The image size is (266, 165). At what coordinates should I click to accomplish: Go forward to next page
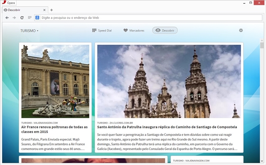pyautogui.click(x=14, y=17)
